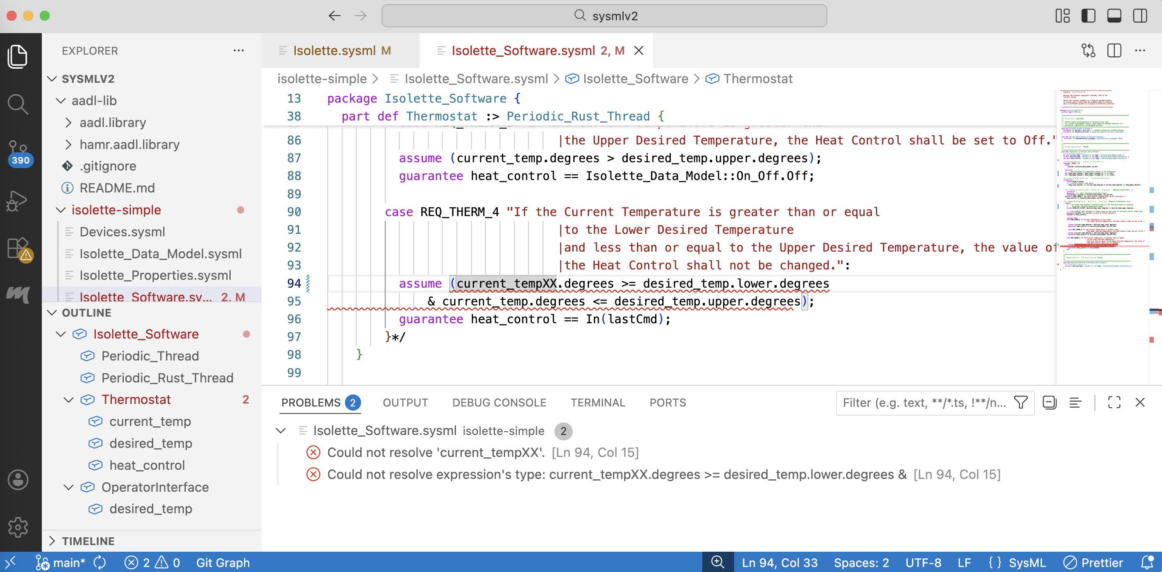1162x572 pixels.
Task: Collapse the Thermostat node in Outline
Action: pyautogui.click(x=69, y=399)
